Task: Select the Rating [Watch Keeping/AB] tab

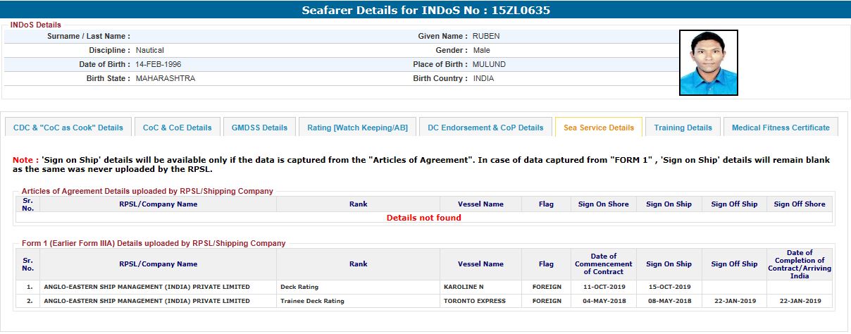Action: click(357, 128)
